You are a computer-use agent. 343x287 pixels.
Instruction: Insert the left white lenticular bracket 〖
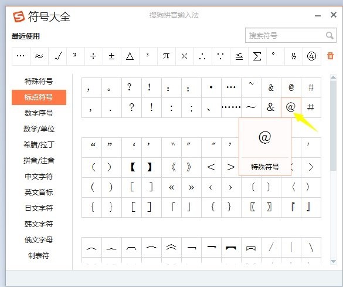[251, 207]
